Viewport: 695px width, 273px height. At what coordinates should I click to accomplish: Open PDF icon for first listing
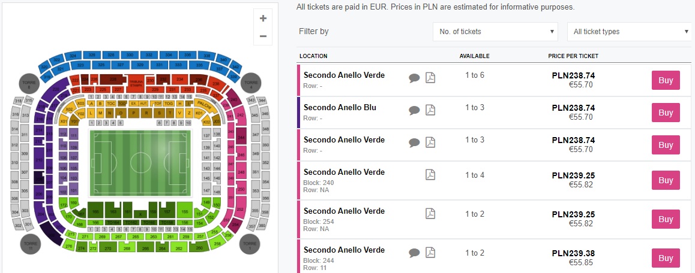(x=430, y=78)
